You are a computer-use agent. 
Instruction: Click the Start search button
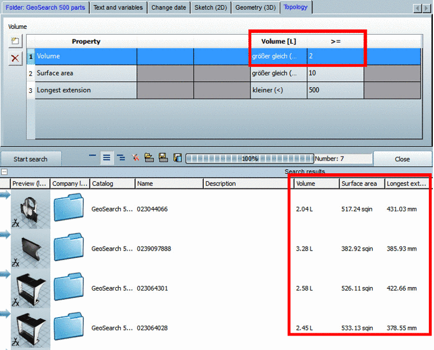[x=31, y=159]
